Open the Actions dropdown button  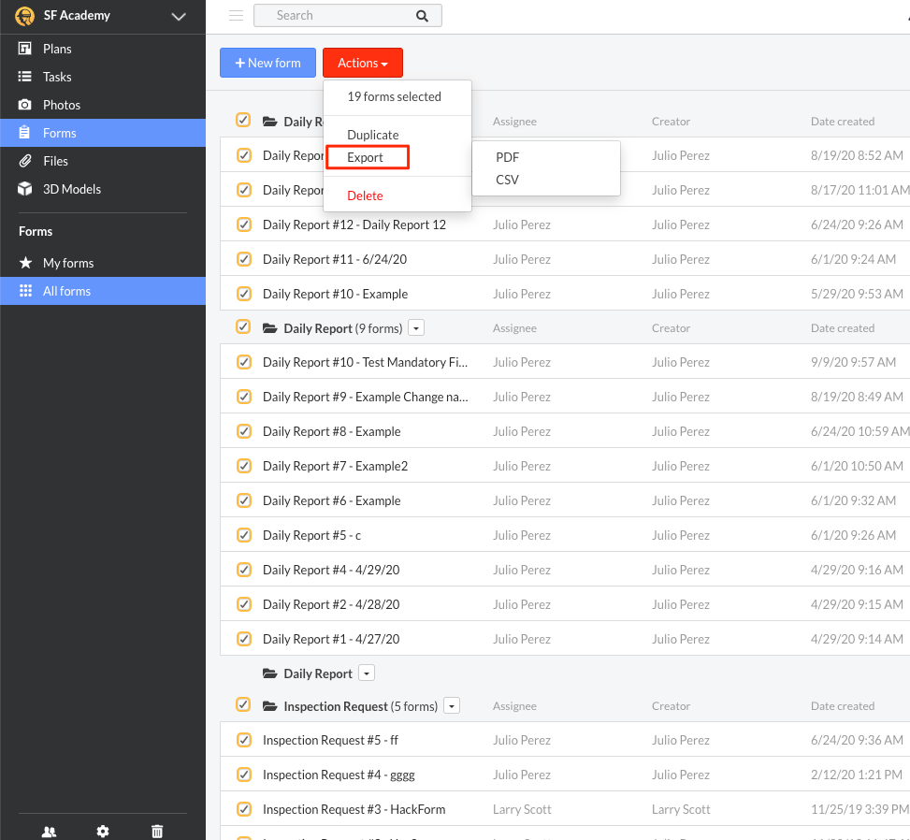click(x=363, y=63)
